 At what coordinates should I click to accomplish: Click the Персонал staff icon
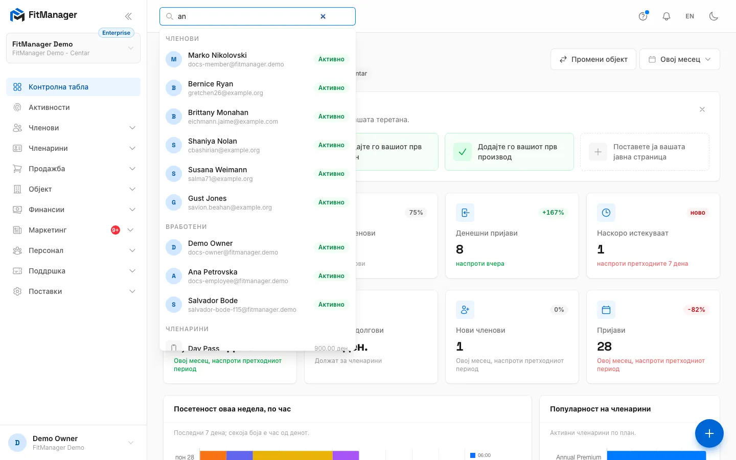(x=17, y=250)
